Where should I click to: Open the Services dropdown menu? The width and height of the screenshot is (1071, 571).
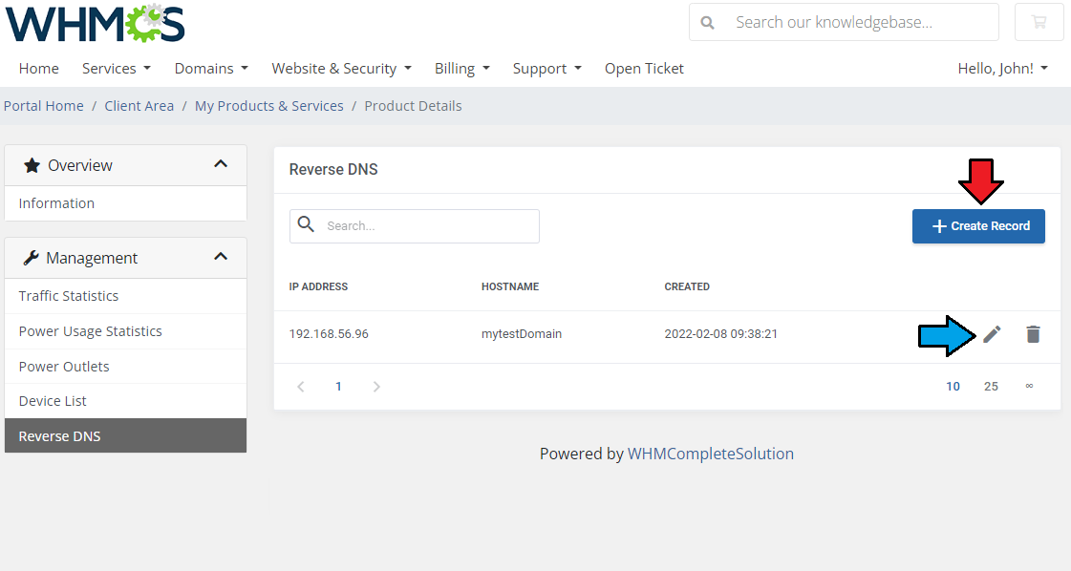116,69
